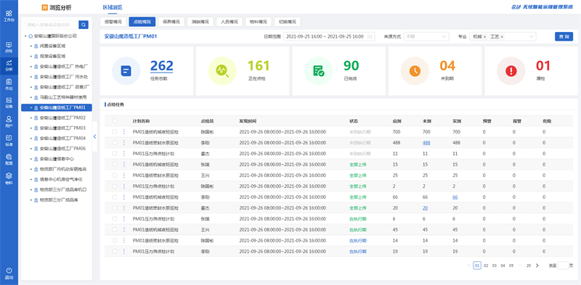
Task: Open the 工作台 workbench sidebar icon
Action: click(x=9, y=15)
